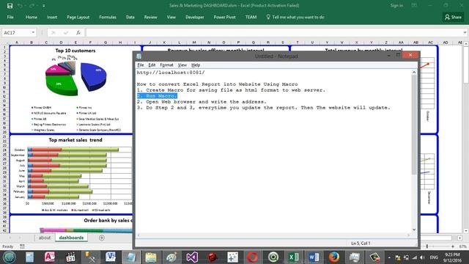This screenshot has width=469, height=264.
Task: Click the Redo arrow in Excel's title bar
Action: click(x=32, y=6)
